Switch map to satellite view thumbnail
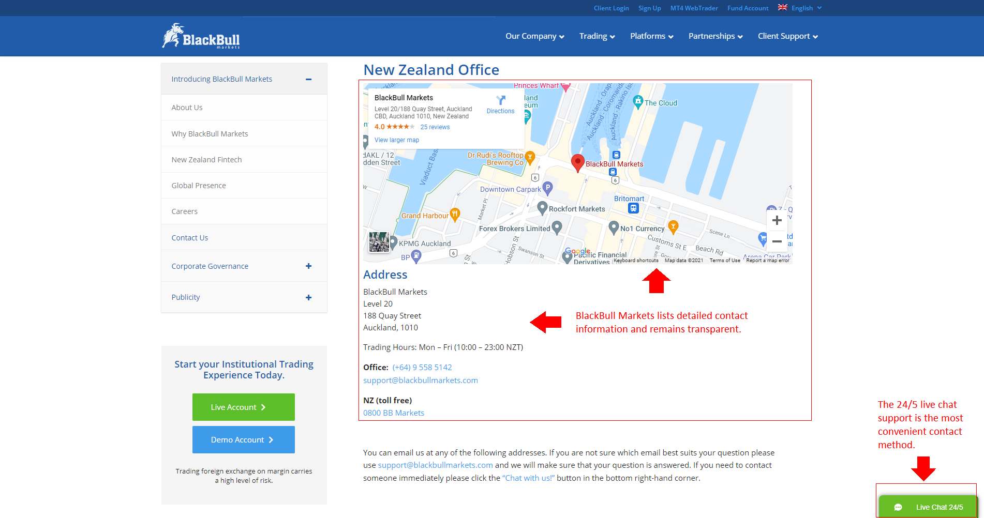Viewport: 984px width, 518px height. coord(379,242)
